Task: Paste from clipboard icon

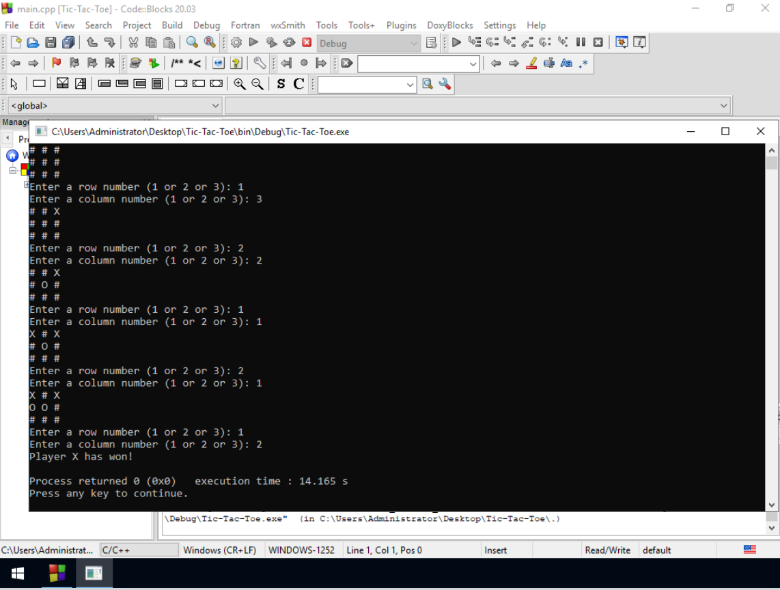Action: (169, 43)
